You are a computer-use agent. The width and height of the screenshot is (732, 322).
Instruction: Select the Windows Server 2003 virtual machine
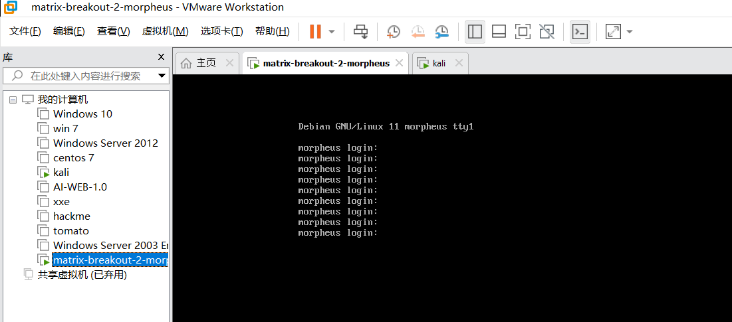tap(110, 246)
